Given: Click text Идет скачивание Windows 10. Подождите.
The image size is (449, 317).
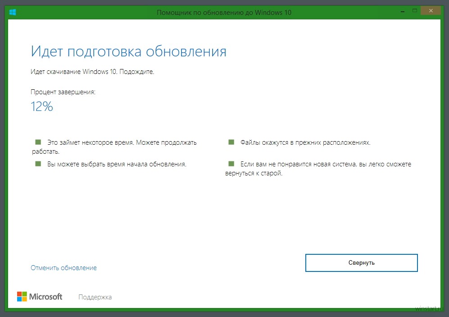Looking at the screenshot, I should tap(92, 72).
